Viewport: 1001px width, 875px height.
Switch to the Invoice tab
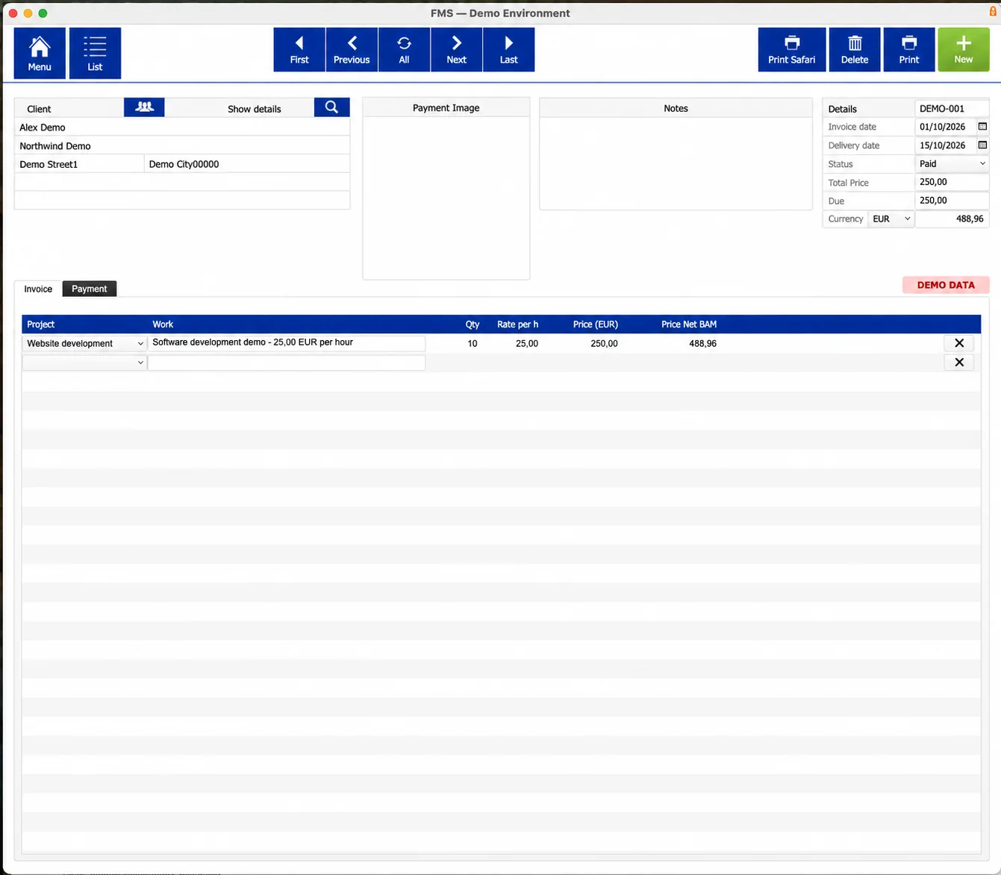click(x=38, y=289)
